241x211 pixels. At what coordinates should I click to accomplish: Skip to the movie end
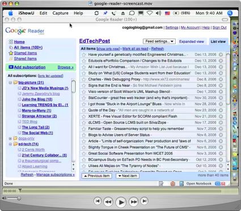[144, 201]
